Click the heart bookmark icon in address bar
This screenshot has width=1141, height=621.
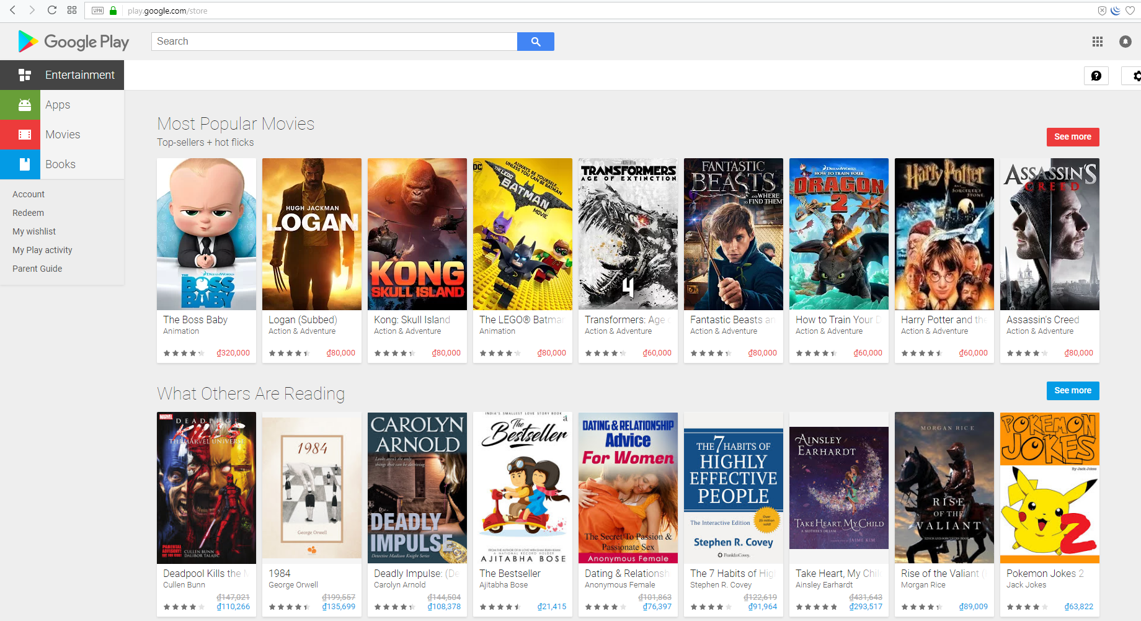click(x=1130, y=11)
